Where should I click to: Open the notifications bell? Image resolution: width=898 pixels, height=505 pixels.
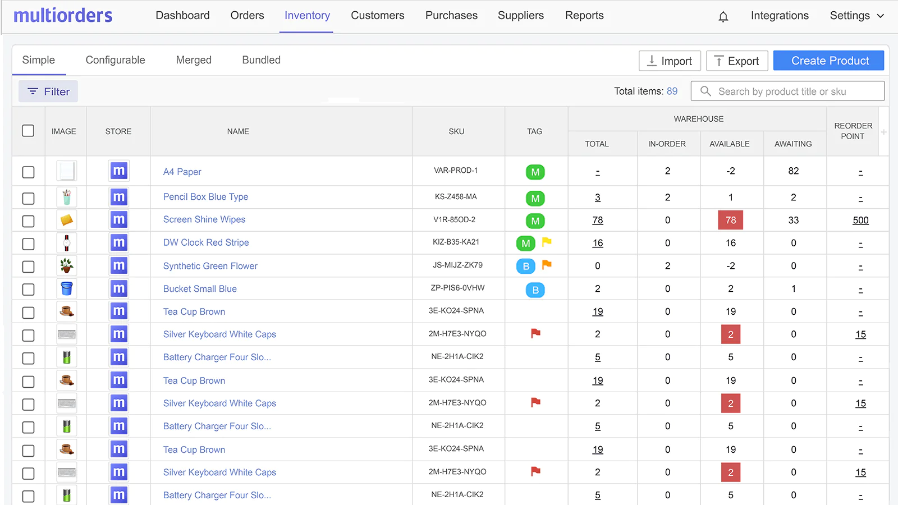723,16
